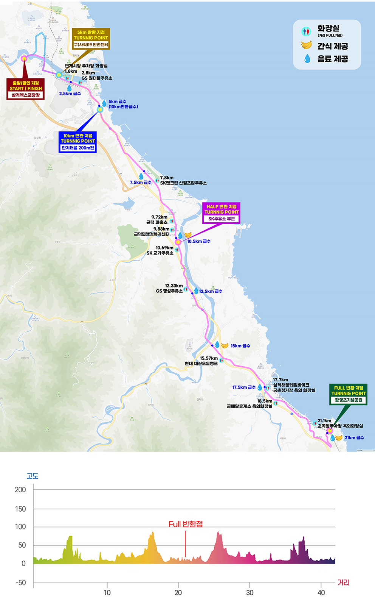Click the water drop at 21km 급수
The height and width of the screenshot is (609, 375).
click(x=333, y=437)
